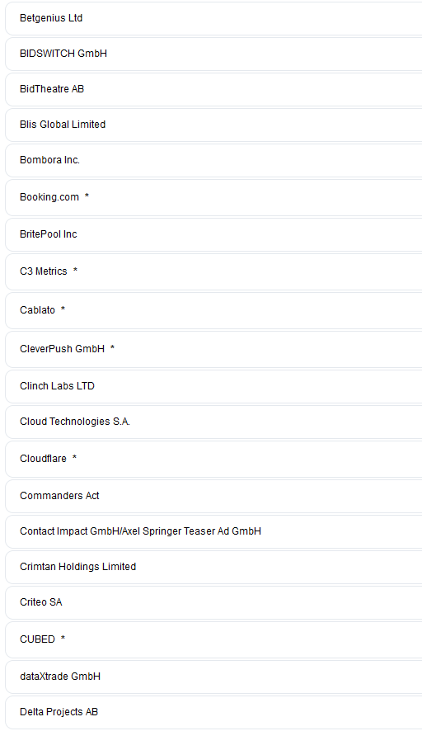Select the Delta Projects AB row
This screenshot has width=422, height=731.
coord(213,712)
